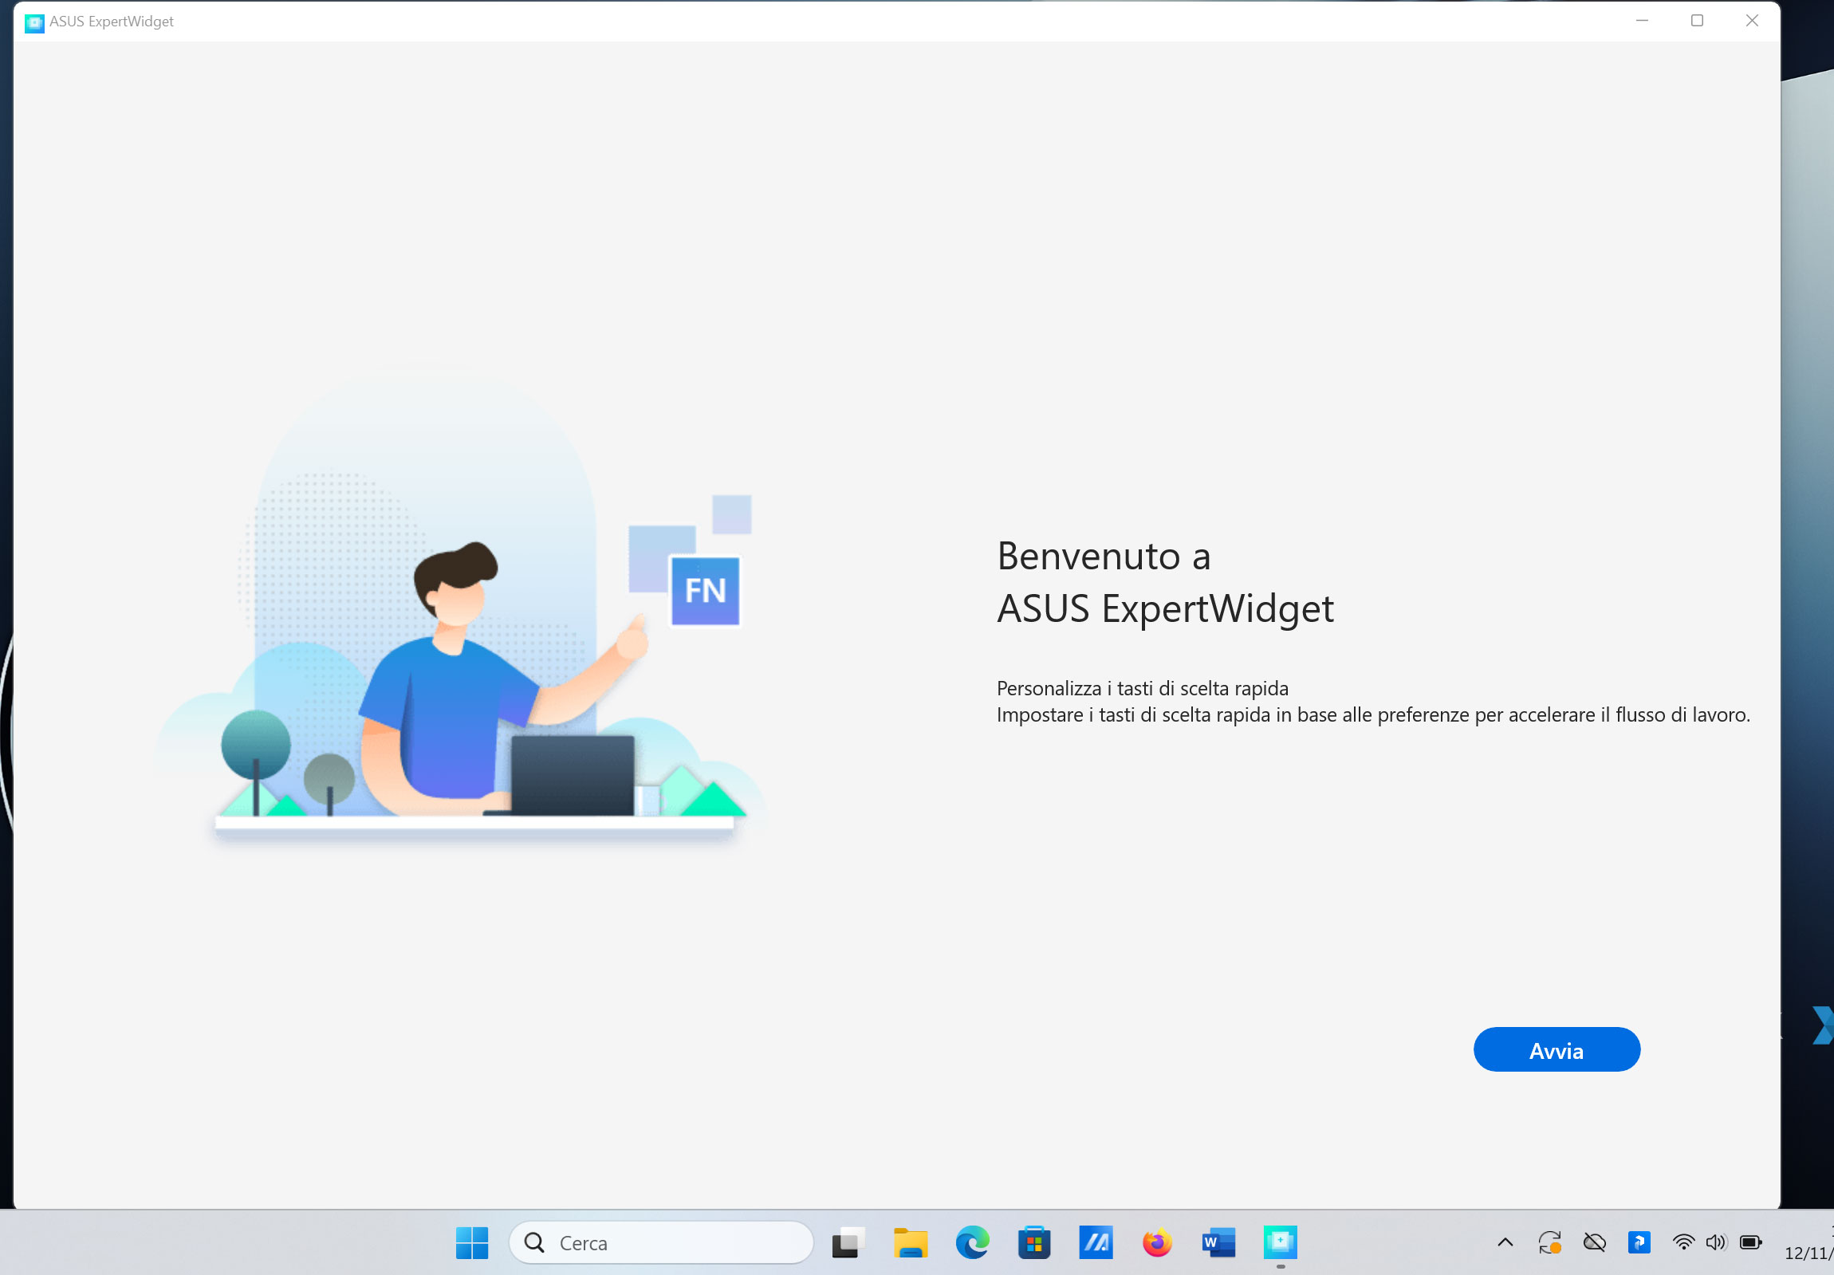Screen dimensions: 1834x1275
Task: Click the sync update tray icon
Action: click(1549, 1242)
